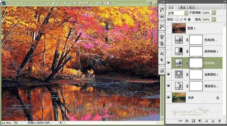227x126 pixels.
Task: Click the 填充 100% value field
Action: (207, 19)
